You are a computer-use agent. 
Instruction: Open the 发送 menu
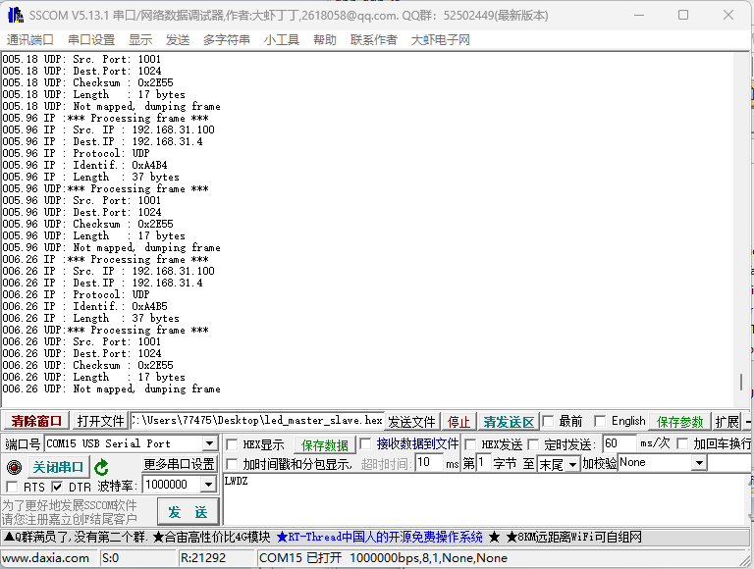coord(178,40)
